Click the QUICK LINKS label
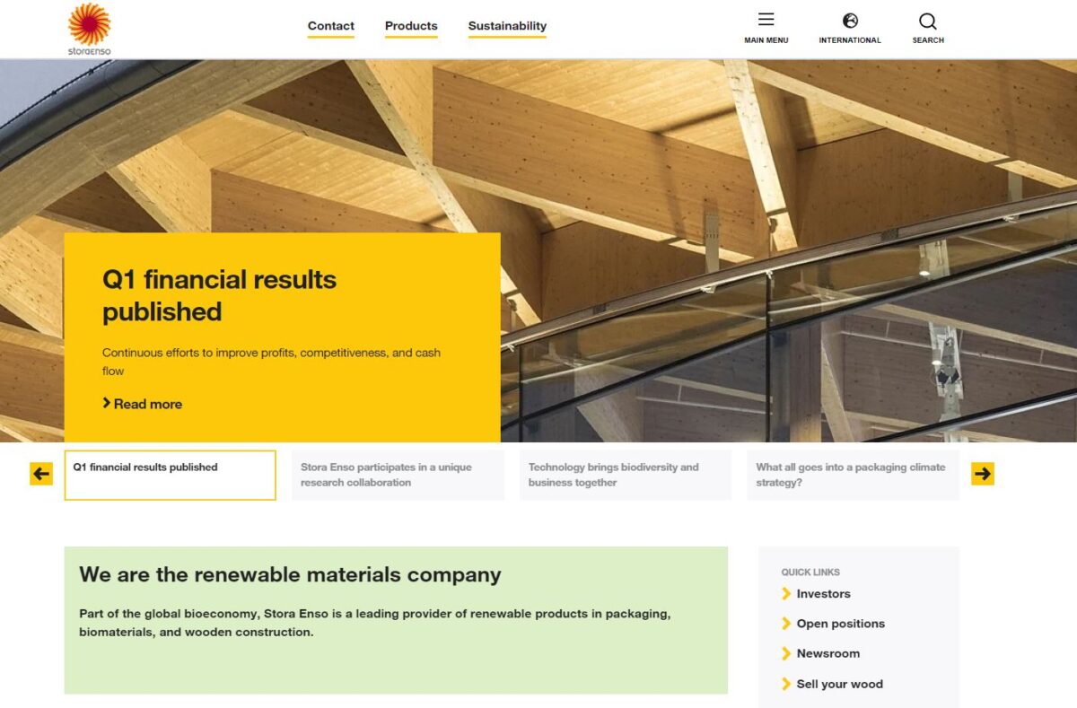 coord(810,572)
